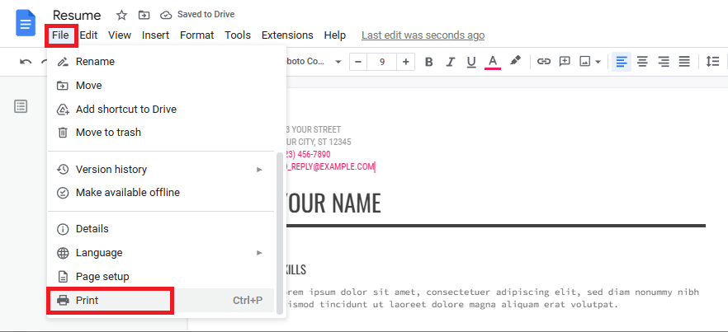The image size is (728, 332).
Task: Open the text color picker
Action: (493, 62)
